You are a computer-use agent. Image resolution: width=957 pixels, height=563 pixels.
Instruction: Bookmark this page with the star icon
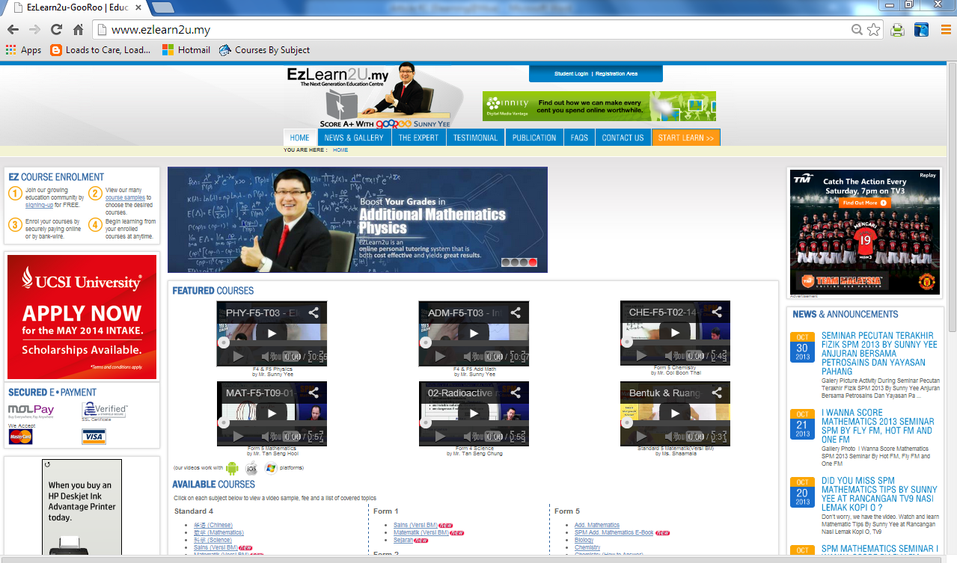point(873,30)
